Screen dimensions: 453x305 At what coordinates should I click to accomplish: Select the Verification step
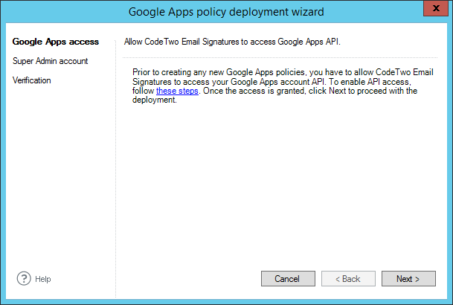coord(32,80)
